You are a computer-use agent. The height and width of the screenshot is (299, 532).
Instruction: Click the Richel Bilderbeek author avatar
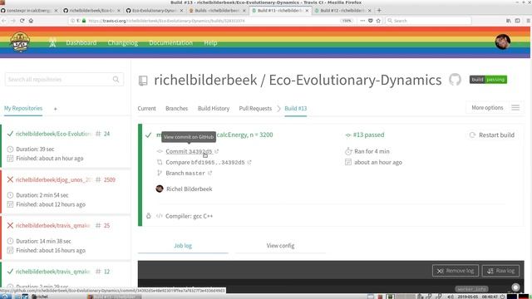tap(160, 189)
